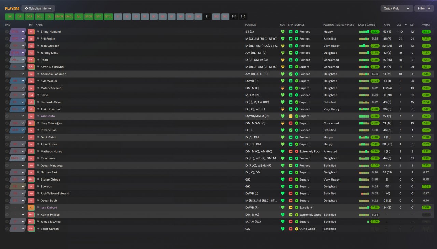Click Sávio's Hol status badge
This screenshot has width=437, height=249.
pos(31,95)
